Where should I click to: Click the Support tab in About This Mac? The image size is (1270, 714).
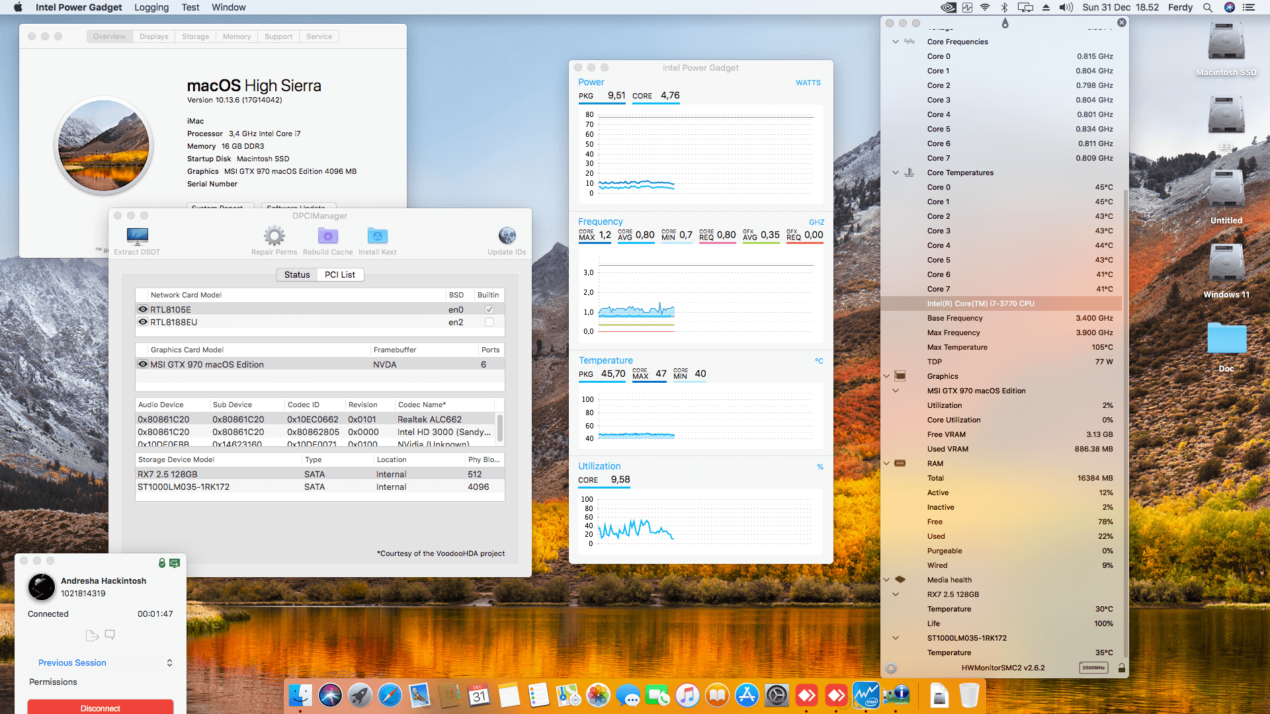point(278,36)
